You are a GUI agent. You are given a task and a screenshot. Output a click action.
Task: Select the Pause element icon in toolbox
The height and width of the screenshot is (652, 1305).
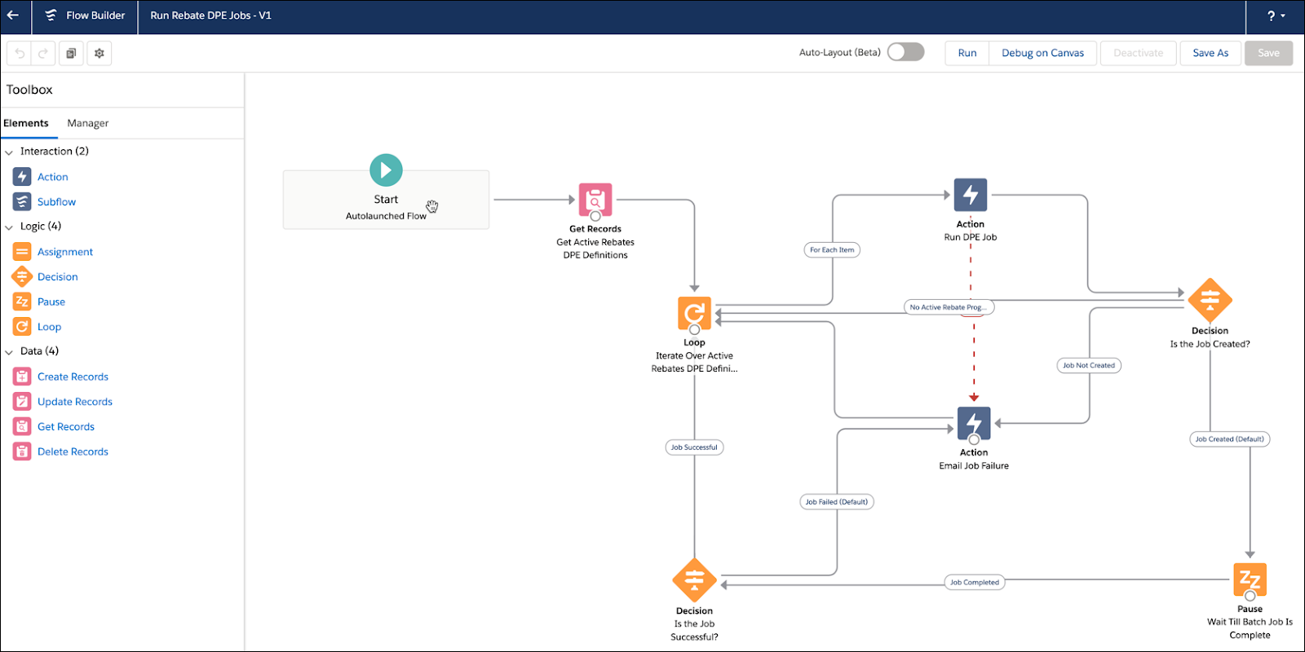[x=22, y=302]
